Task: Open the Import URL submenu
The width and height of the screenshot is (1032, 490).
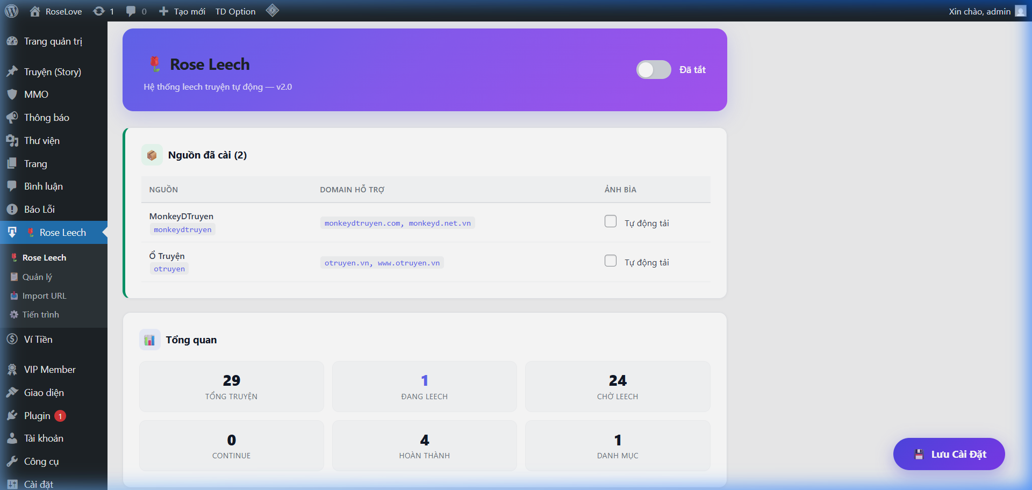Action: tap(44, 296)
